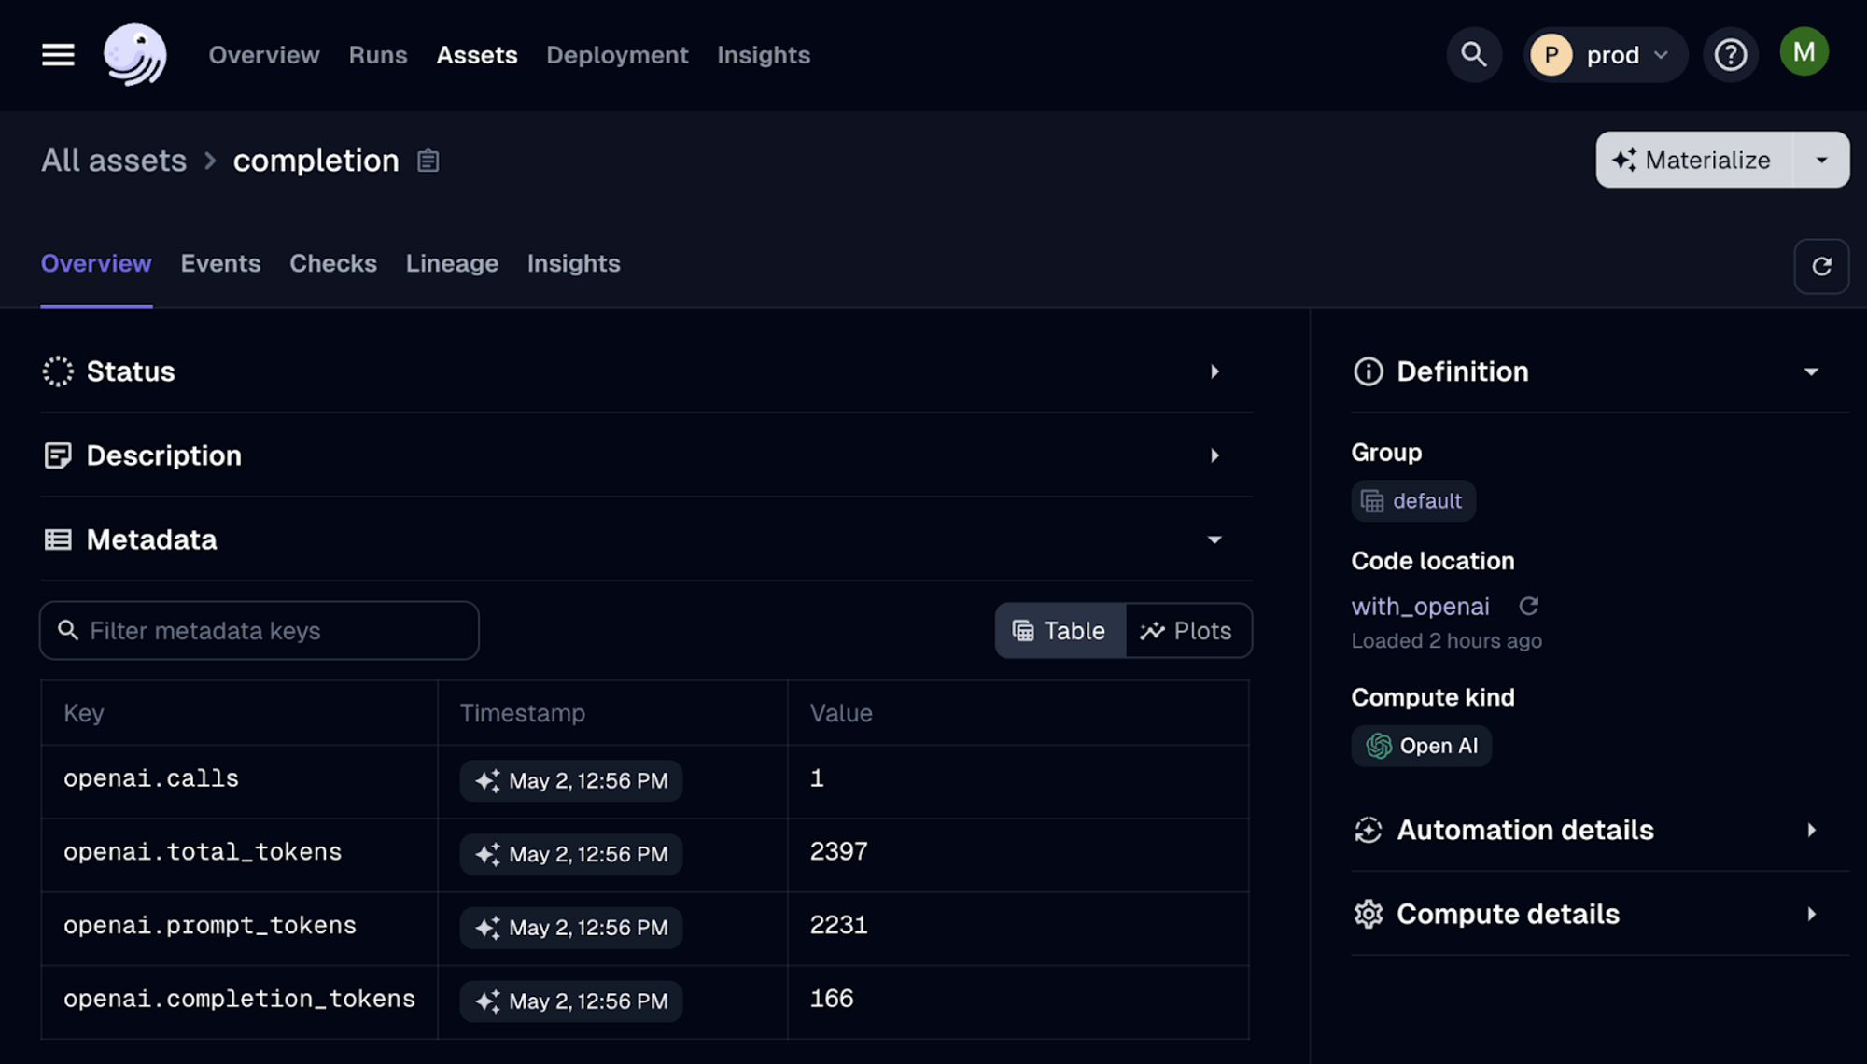This screenshot has height=1064, width=1867.
Task: Focus the Filter metadata keys field
Action: pyautogui.click(x=260, y=630)
